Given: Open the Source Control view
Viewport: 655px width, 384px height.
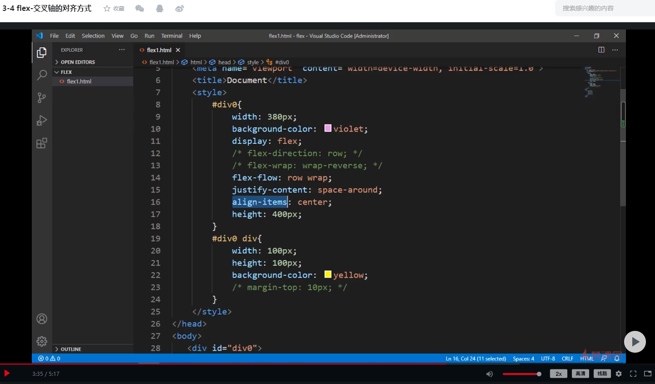Looking at the screenshot, I should pyautogui.click(x=42, y=98).
